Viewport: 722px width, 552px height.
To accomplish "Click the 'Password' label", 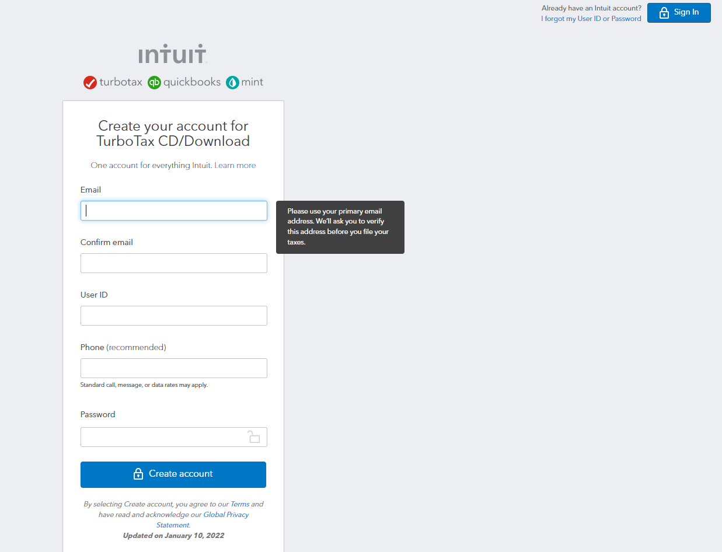I will pyautogui.click(x=97, y=414).
